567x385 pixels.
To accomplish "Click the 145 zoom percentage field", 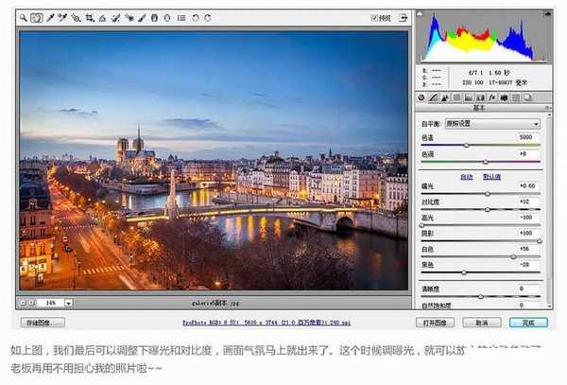I will [50, 303].
